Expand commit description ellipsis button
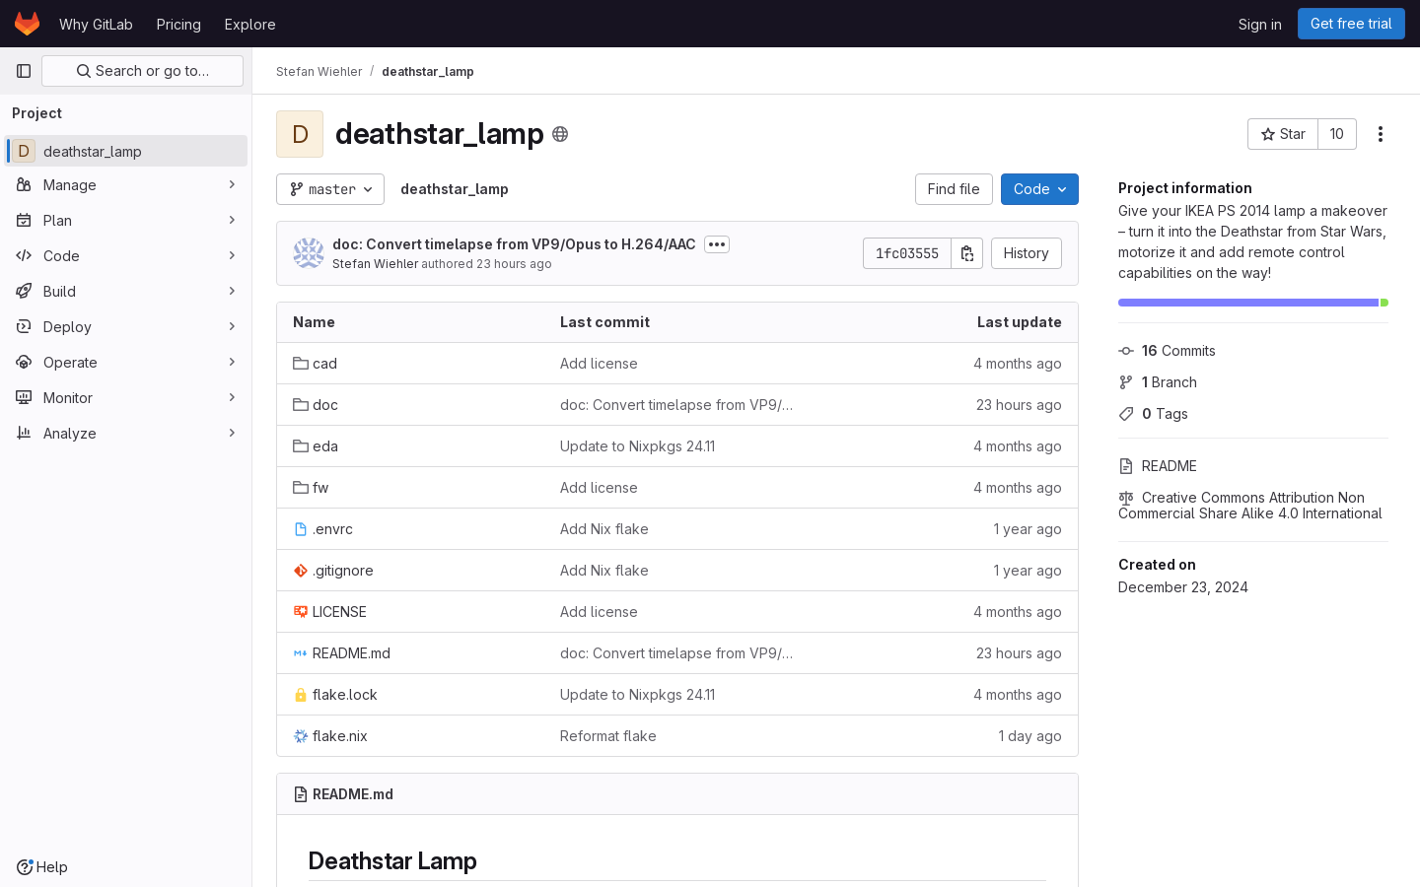Viewport: 1420px width, 887px height. [x=717, y=244]
